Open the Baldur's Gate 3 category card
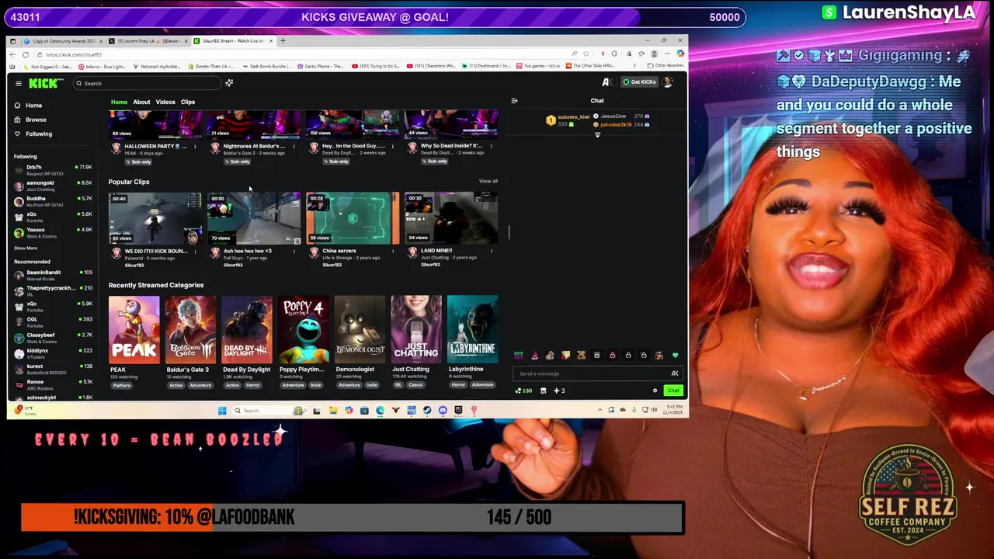Screen dimensions: 994x559 [x=190, y=329]
